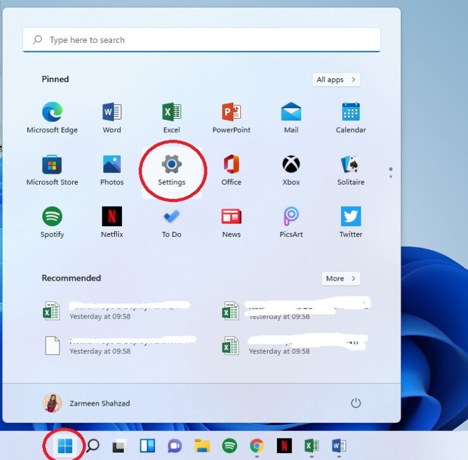Open the To Do app
The height and width of the screenshot is (460, 468).
point(171,222)
